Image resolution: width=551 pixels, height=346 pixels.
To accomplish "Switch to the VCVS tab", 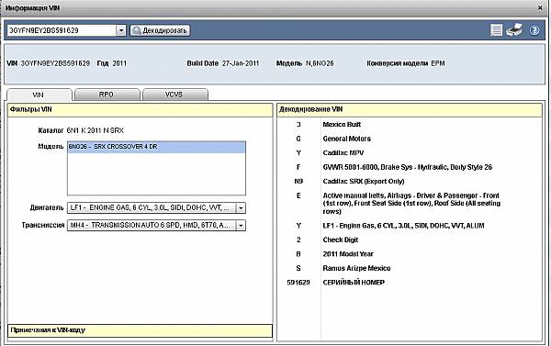I will pos(174,95).
